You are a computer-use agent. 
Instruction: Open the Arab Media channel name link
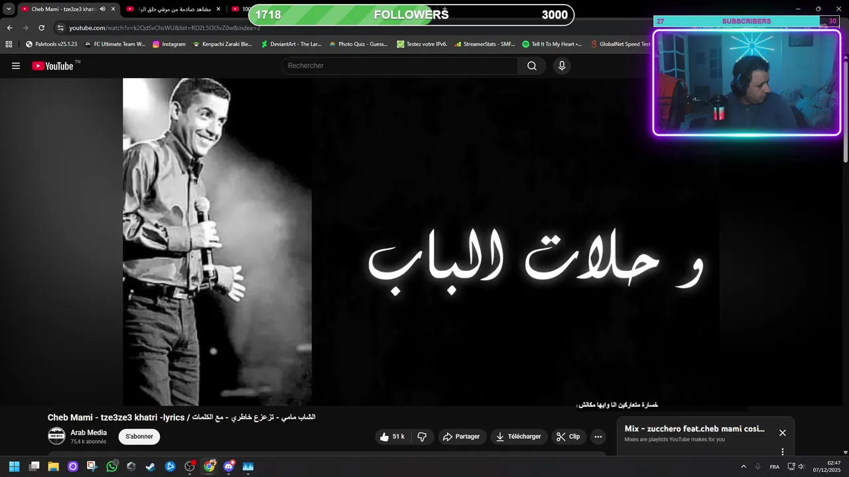click(x=89, y=433)
